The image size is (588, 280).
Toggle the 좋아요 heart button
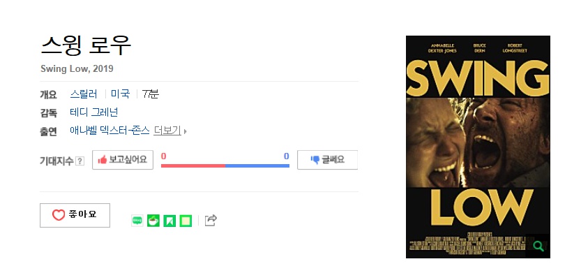coord(75,215)
